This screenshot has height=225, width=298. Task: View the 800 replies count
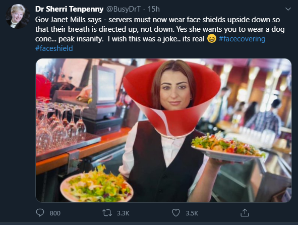point(55,213)
